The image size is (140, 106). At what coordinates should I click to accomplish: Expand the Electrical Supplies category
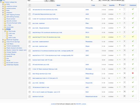pos(3,40)
